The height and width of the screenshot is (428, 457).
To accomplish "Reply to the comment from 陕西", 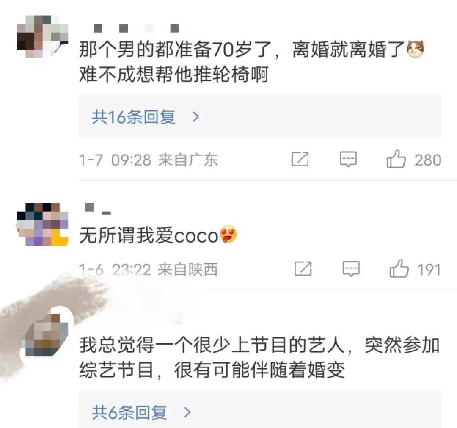I will tap(351, 268).
